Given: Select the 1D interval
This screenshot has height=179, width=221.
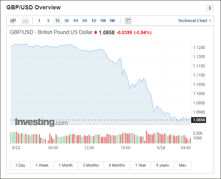Looking at the screenshot, I should point(94,21).
